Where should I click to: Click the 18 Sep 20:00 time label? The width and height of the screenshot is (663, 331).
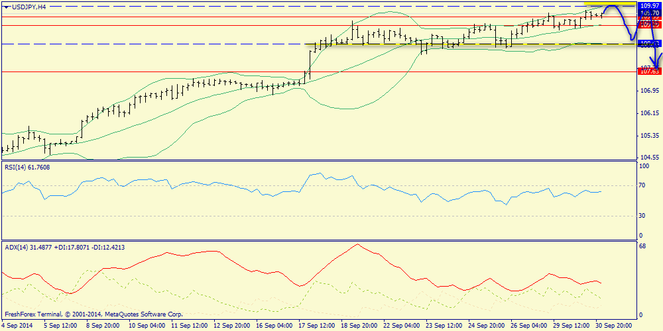coord(359,326)
